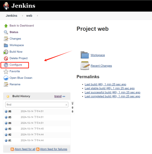Open the Last build (#6) permalink
This screenshot has width=152, height=154.
105,84
